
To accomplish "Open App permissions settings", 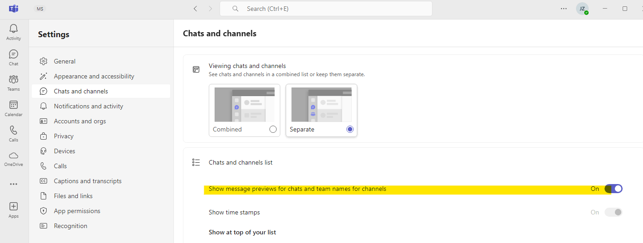I will click(101, 211).
